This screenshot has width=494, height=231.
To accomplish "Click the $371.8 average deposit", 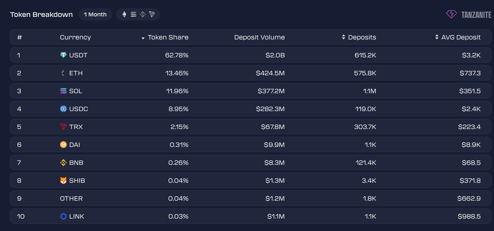I will tap(470, 180).
